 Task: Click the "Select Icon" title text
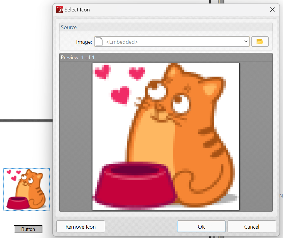[77, 10]
